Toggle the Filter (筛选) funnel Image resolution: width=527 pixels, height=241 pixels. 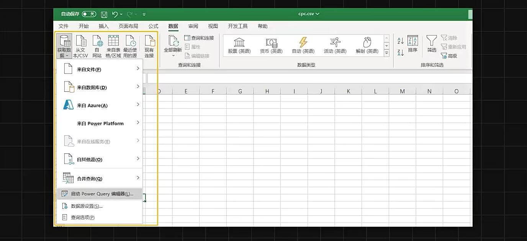click(x=432, y=44)
